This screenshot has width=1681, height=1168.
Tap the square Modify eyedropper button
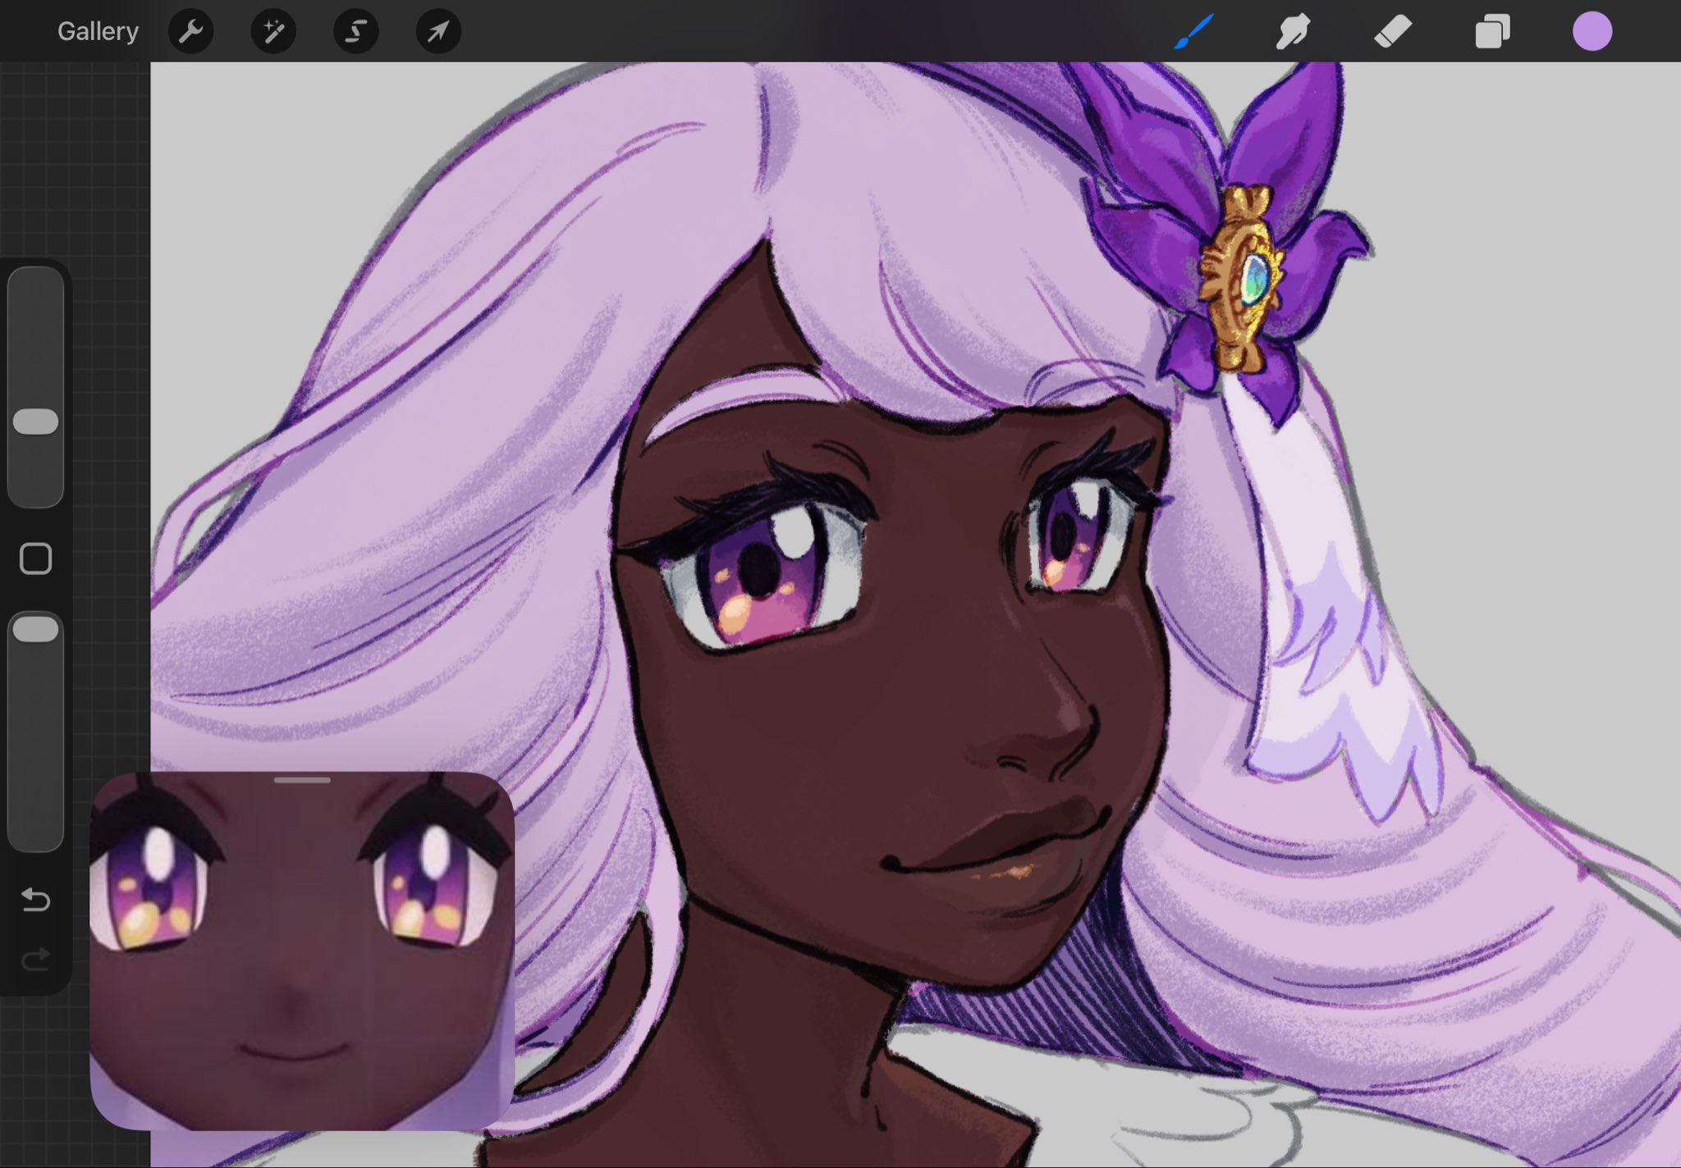(36, 559)
